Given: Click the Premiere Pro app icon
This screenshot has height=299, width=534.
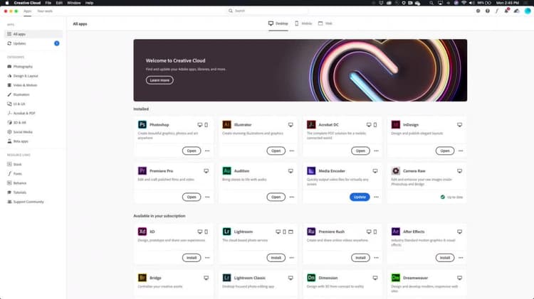Looking at the screenshot, I should (x=142, y=171).
